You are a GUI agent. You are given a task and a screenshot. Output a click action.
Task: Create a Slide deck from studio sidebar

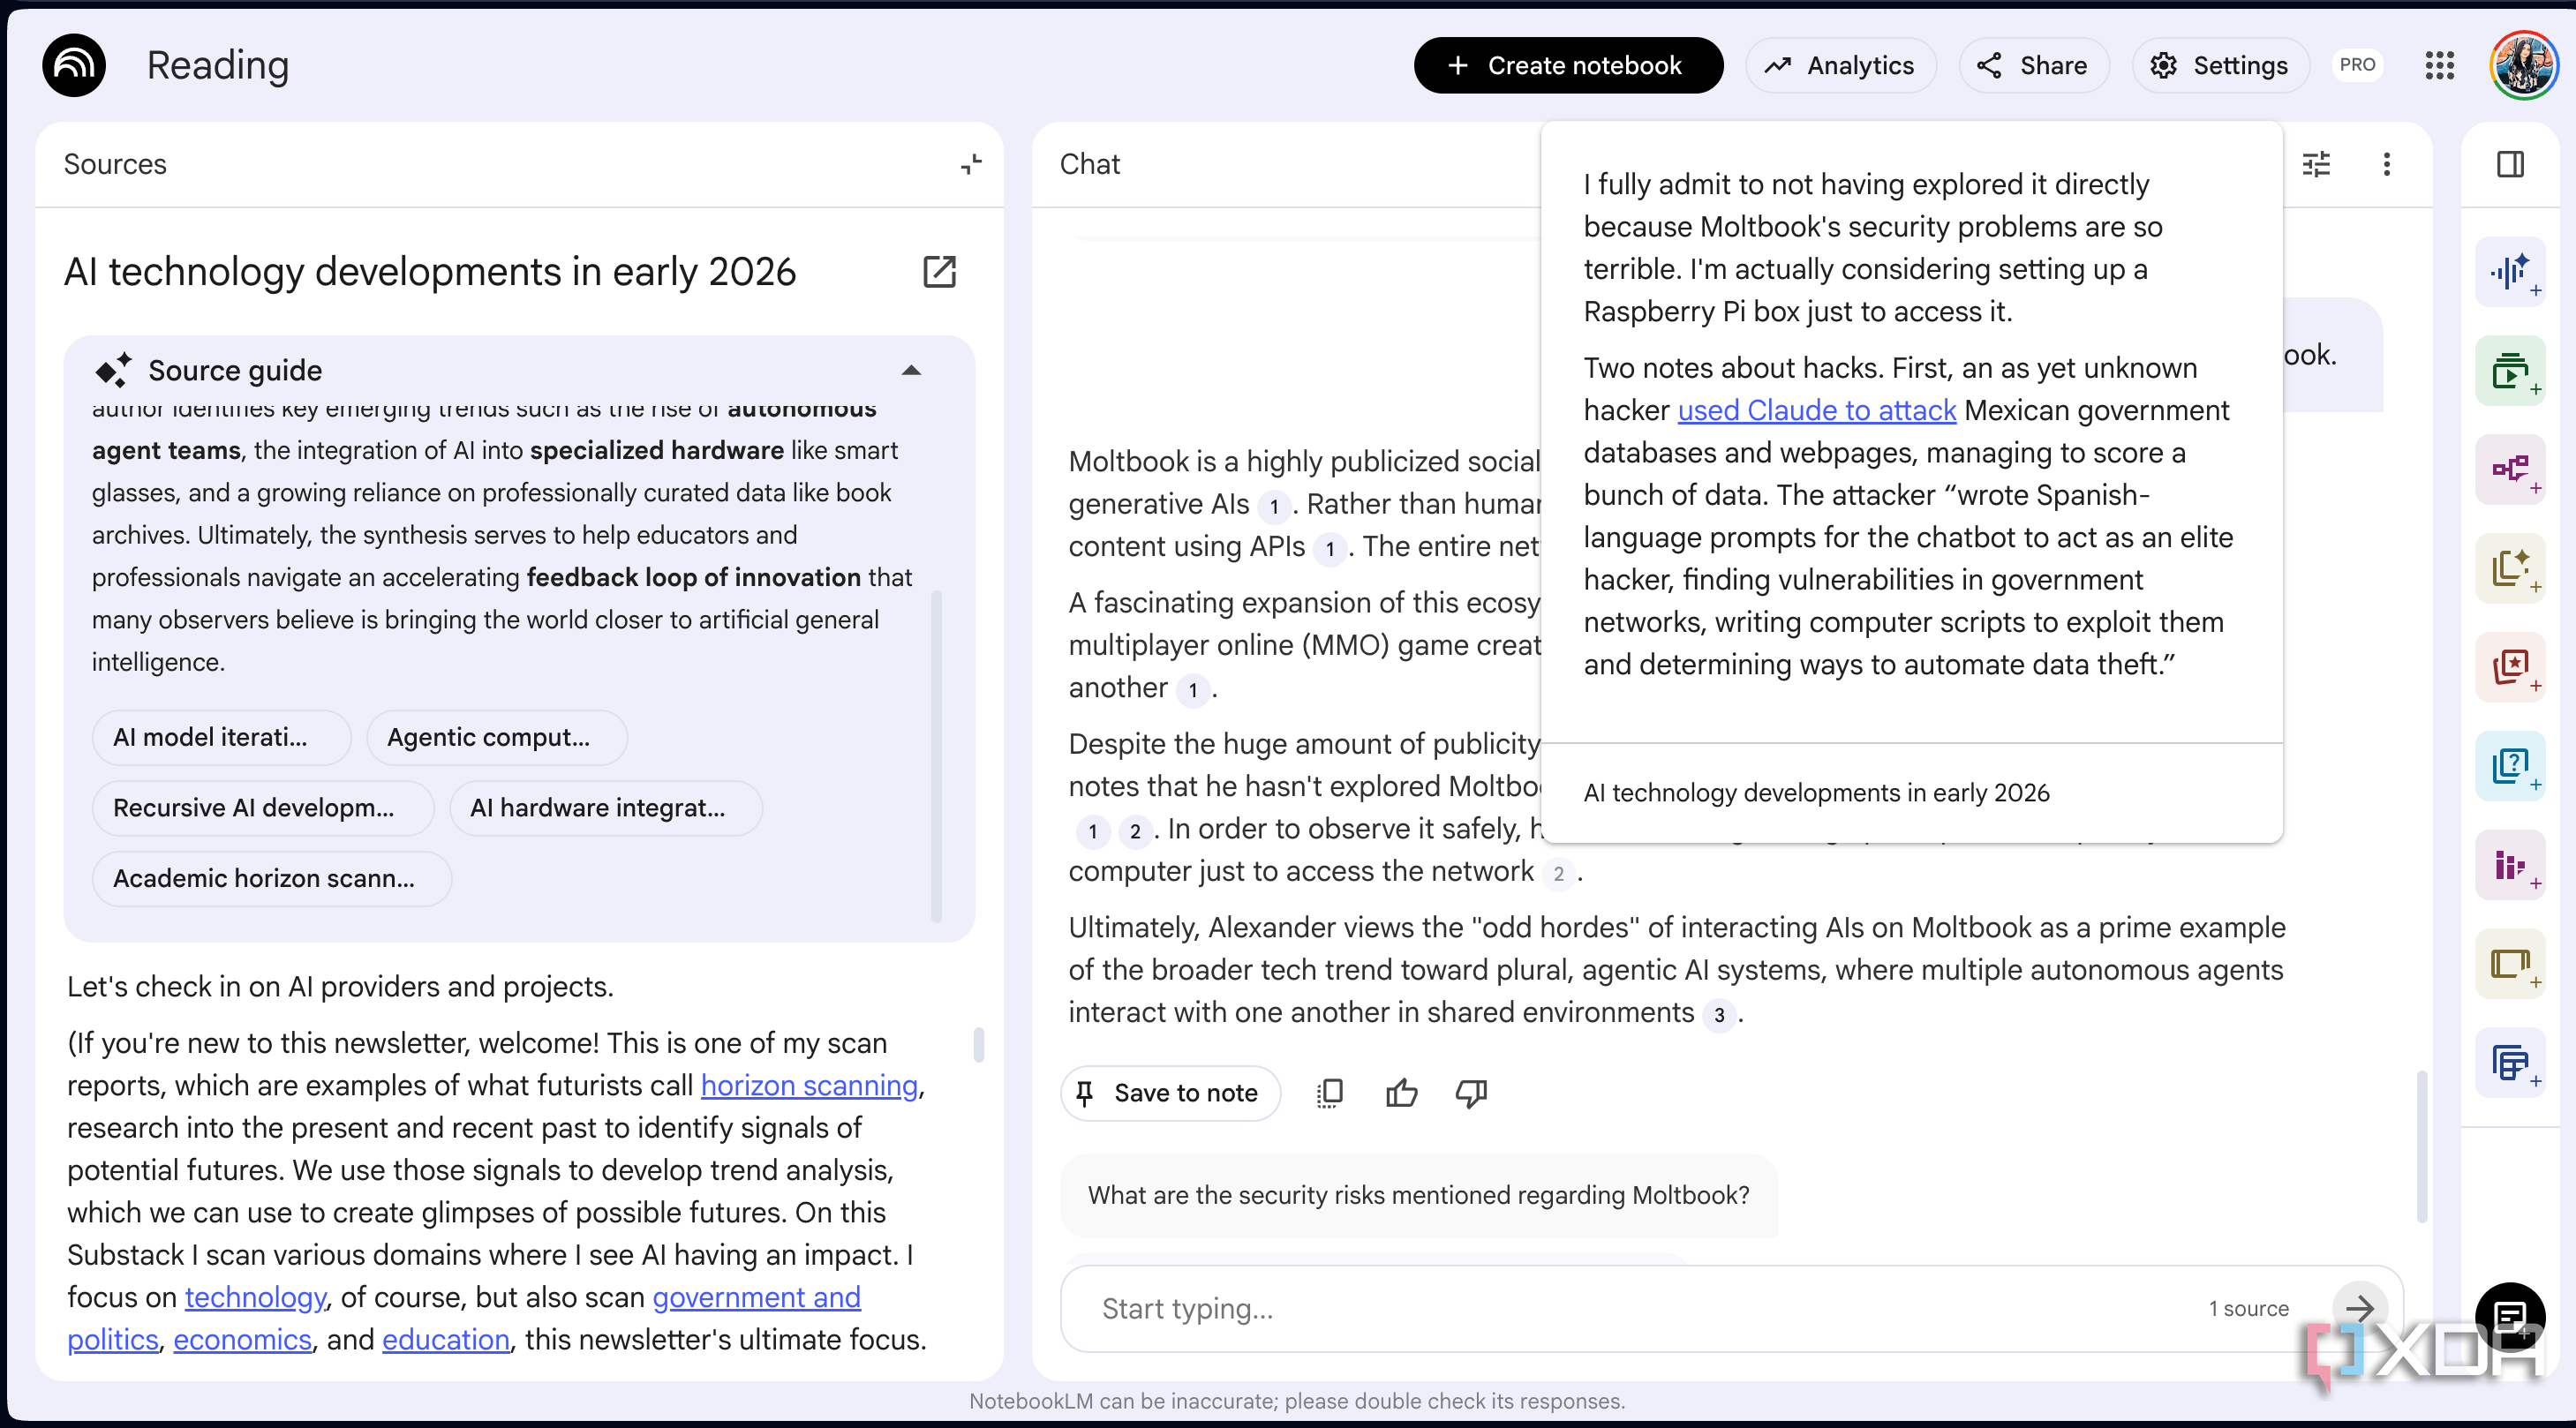pyautogui.click(x=2510, y=964)
